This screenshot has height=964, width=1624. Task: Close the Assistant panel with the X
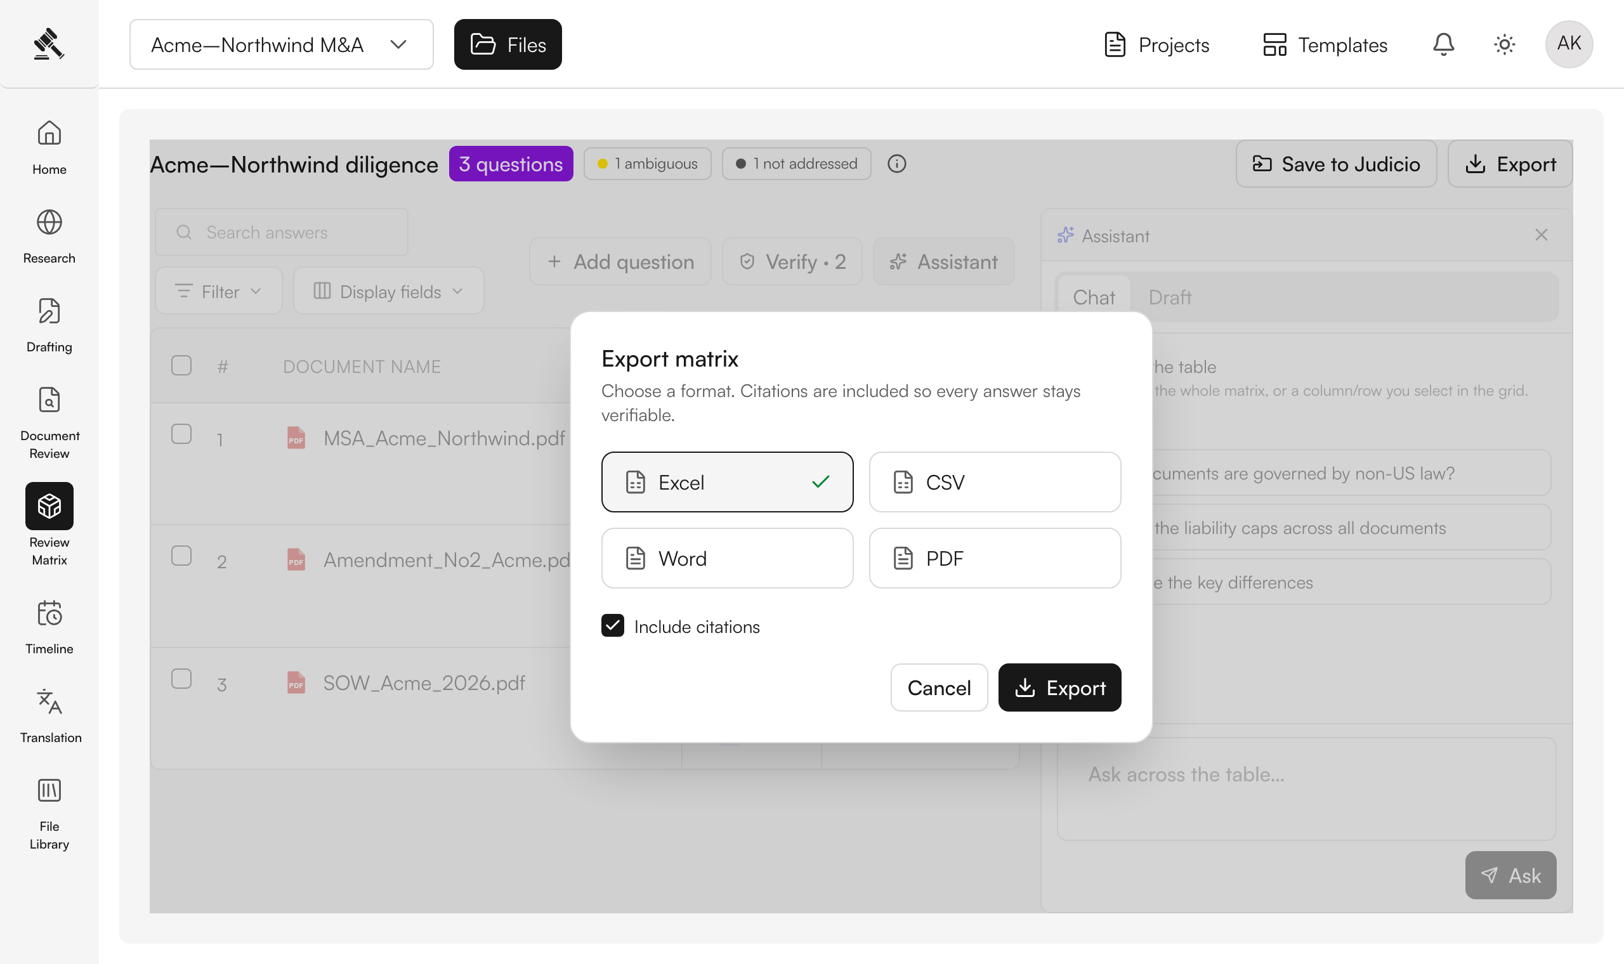tap(1541, 235)
